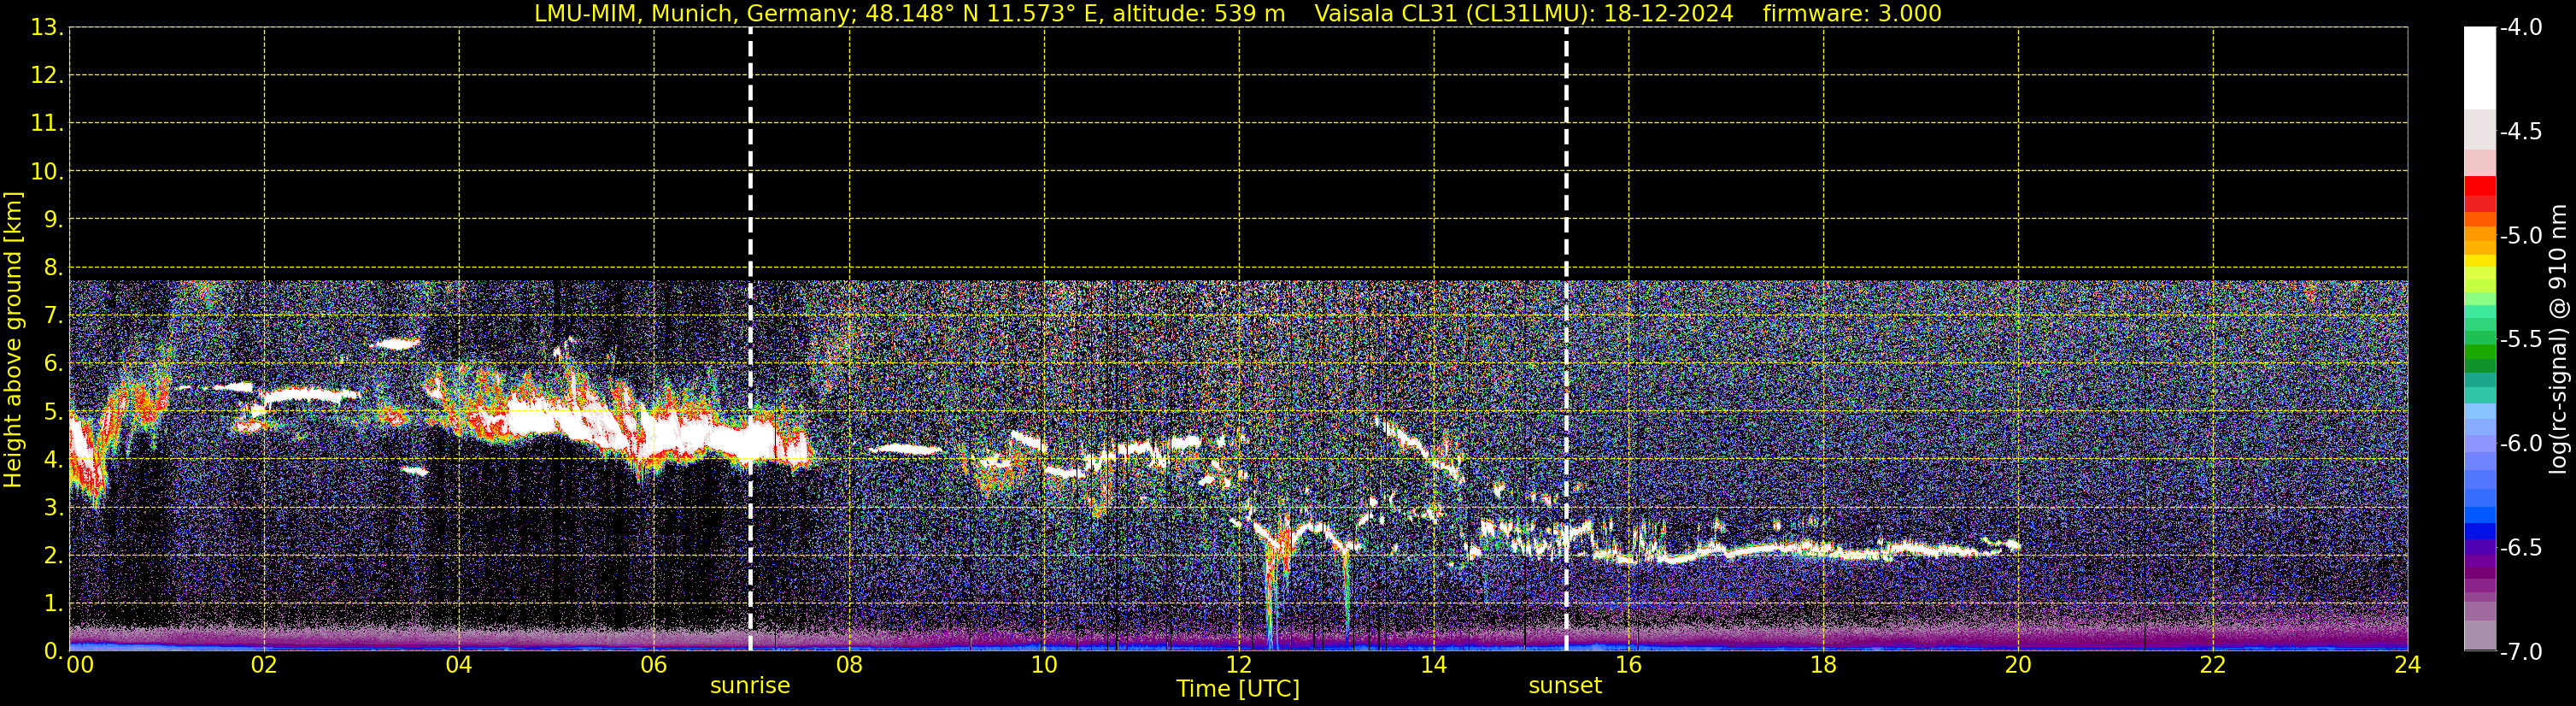Click the white top section of the colorbar
This screenshot has width=2576, height=706.
pos(2479,68)
